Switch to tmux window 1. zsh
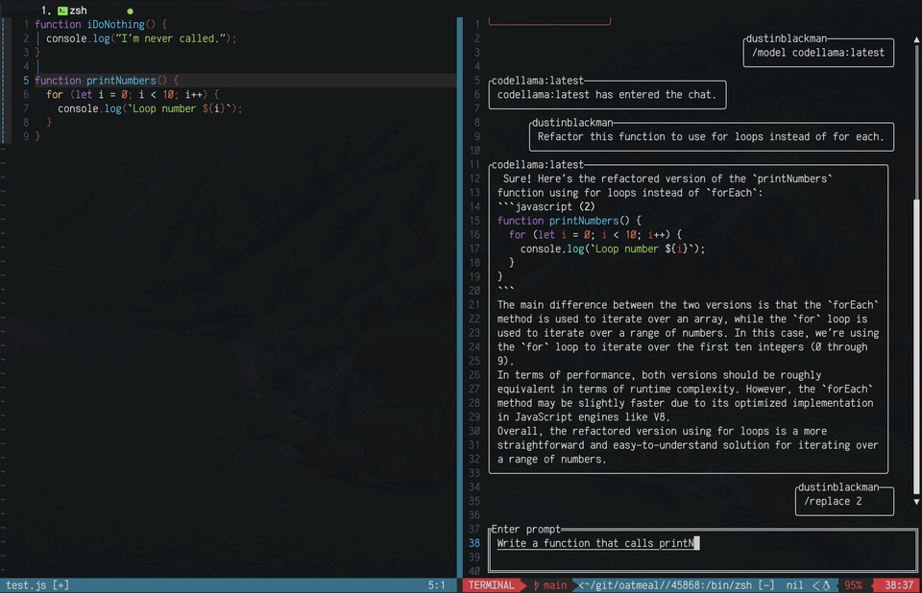 [67, 11]
